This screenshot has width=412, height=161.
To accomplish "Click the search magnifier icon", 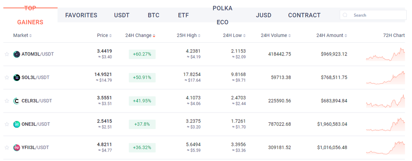I will 345,15.
